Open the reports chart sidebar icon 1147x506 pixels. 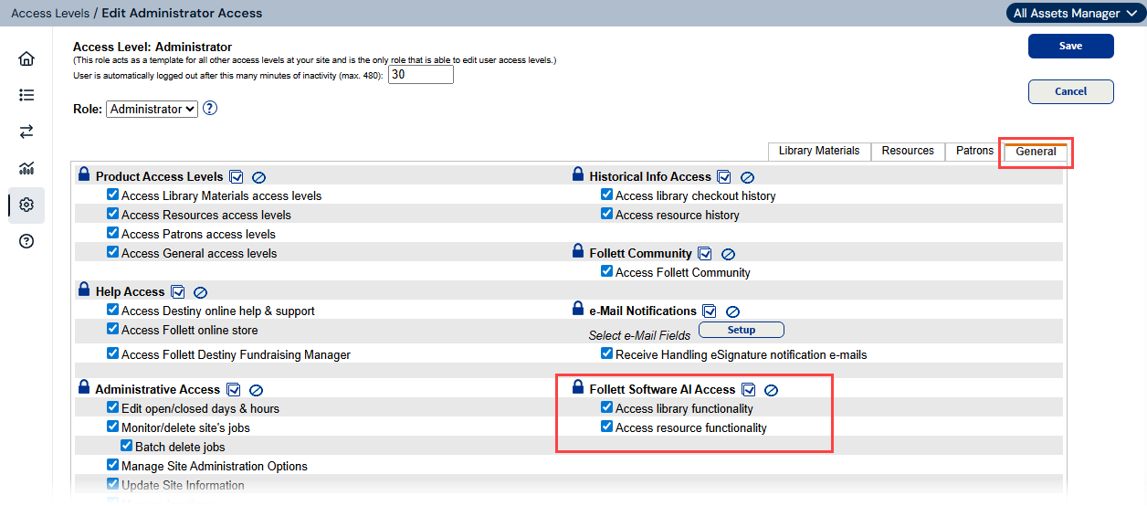point(26,168)
